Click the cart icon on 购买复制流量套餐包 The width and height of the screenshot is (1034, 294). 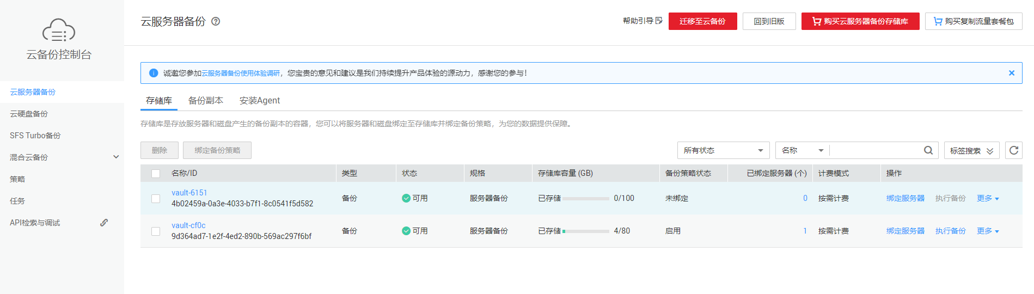938,21
